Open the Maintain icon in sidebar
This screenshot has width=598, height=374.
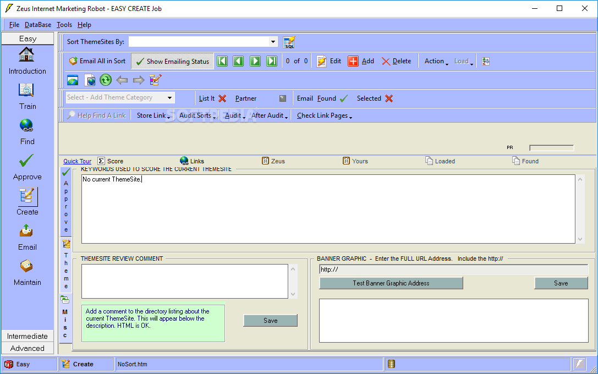(26, 266)
